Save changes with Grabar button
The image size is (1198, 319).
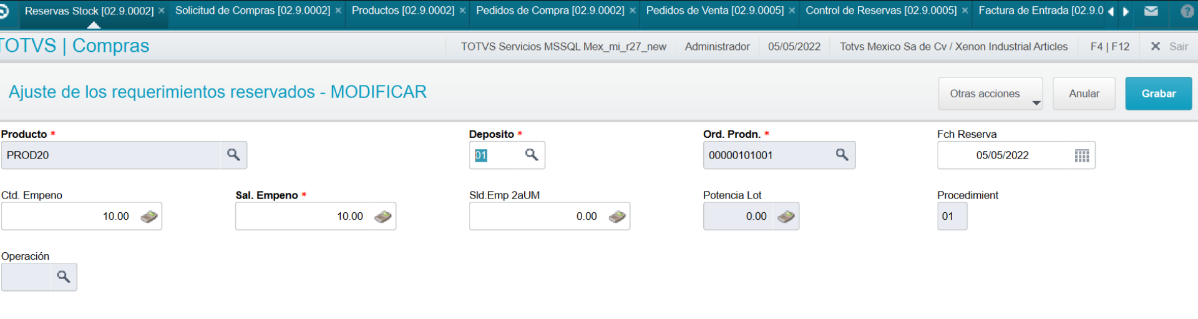click(1159, 94)
